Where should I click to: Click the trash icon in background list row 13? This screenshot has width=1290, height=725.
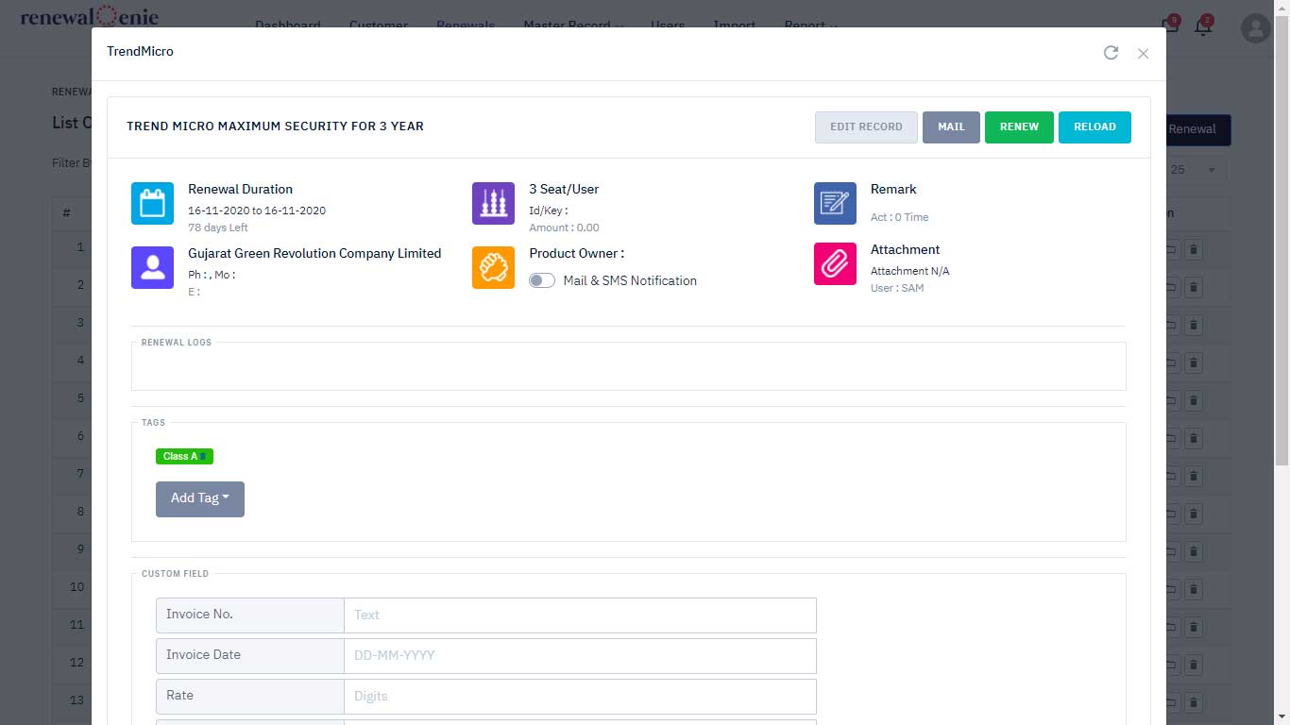click(x=1194, y=703)
